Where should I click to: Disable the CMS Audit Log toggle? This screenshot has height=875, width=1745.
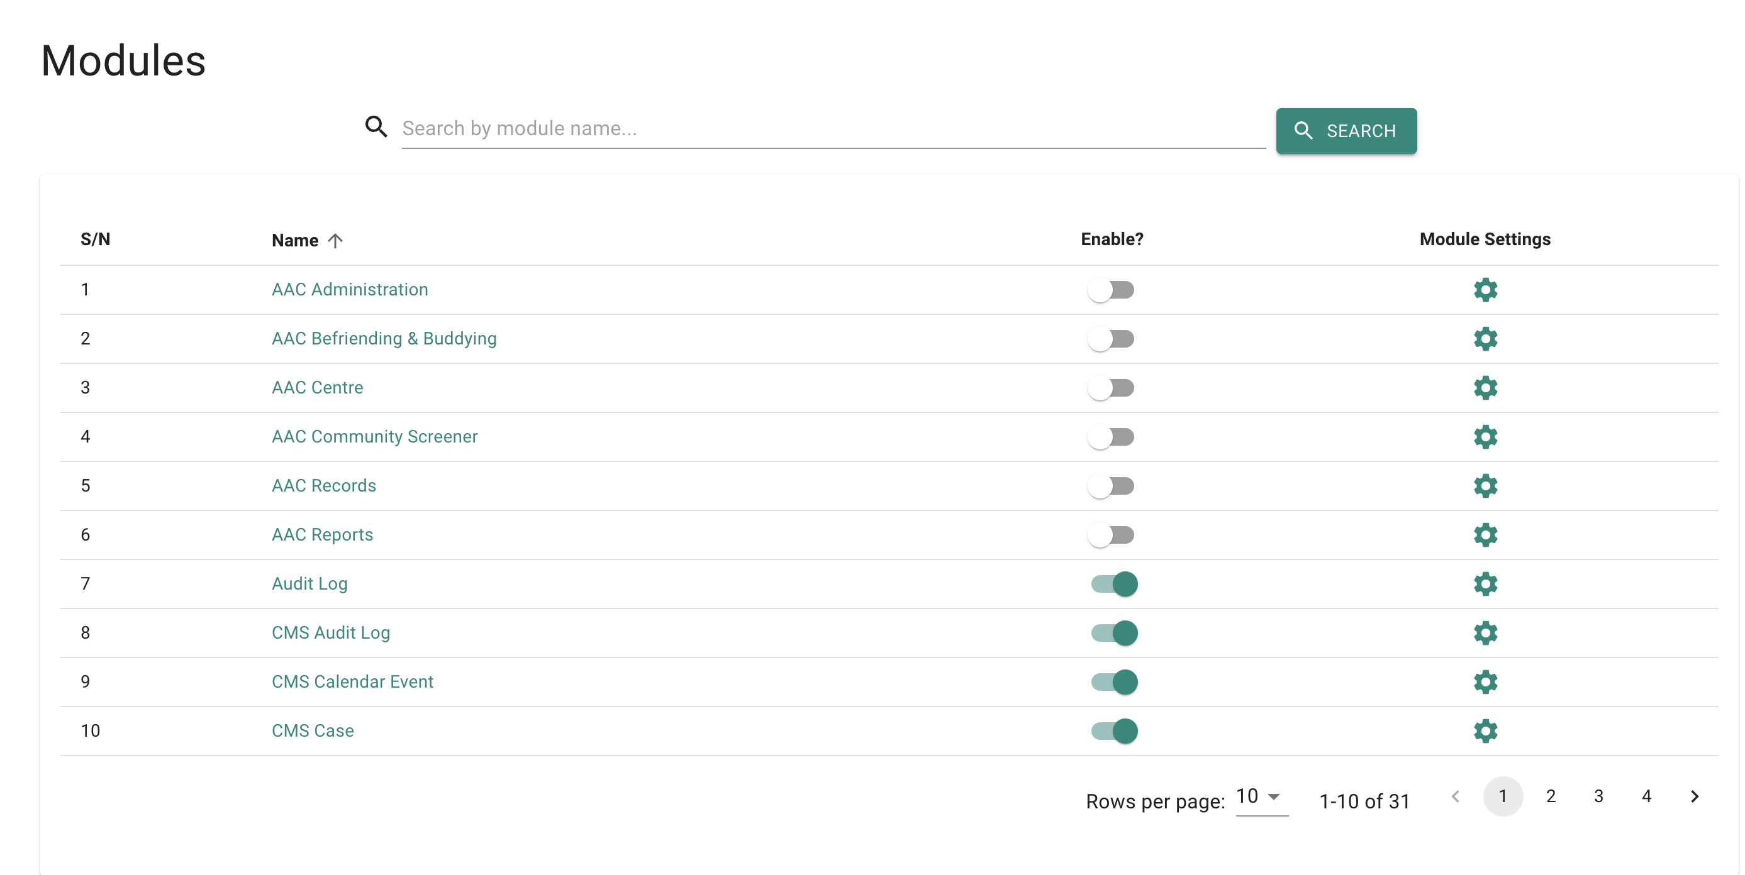tap(1114, 633)
